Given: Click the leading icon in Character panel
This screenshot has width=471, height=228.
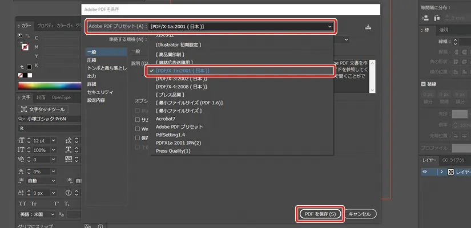Looking at the screenshot, I should tap(69, 140).
